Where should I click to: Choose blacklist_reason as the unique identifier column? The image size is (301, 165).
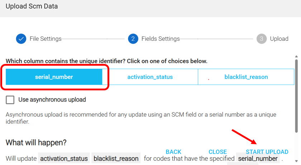[x=246, y=77]
